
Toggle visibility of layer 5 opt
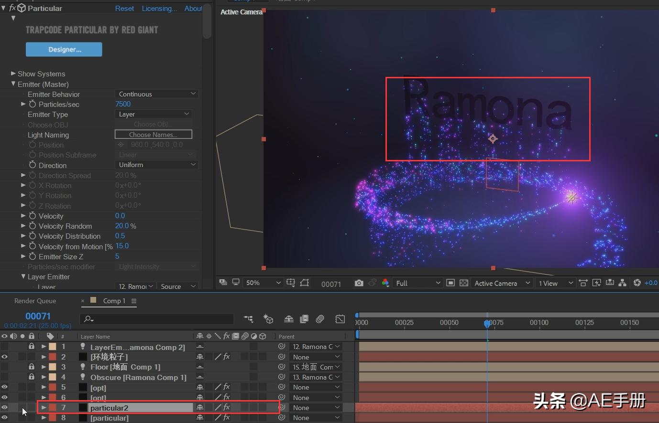click(4, 387)
